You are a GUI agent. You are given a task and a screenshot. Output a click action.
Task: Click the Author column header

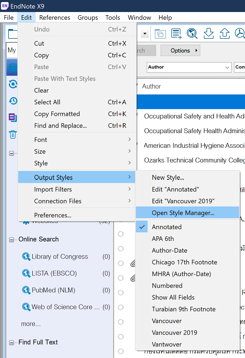click(x=192, y=86)
